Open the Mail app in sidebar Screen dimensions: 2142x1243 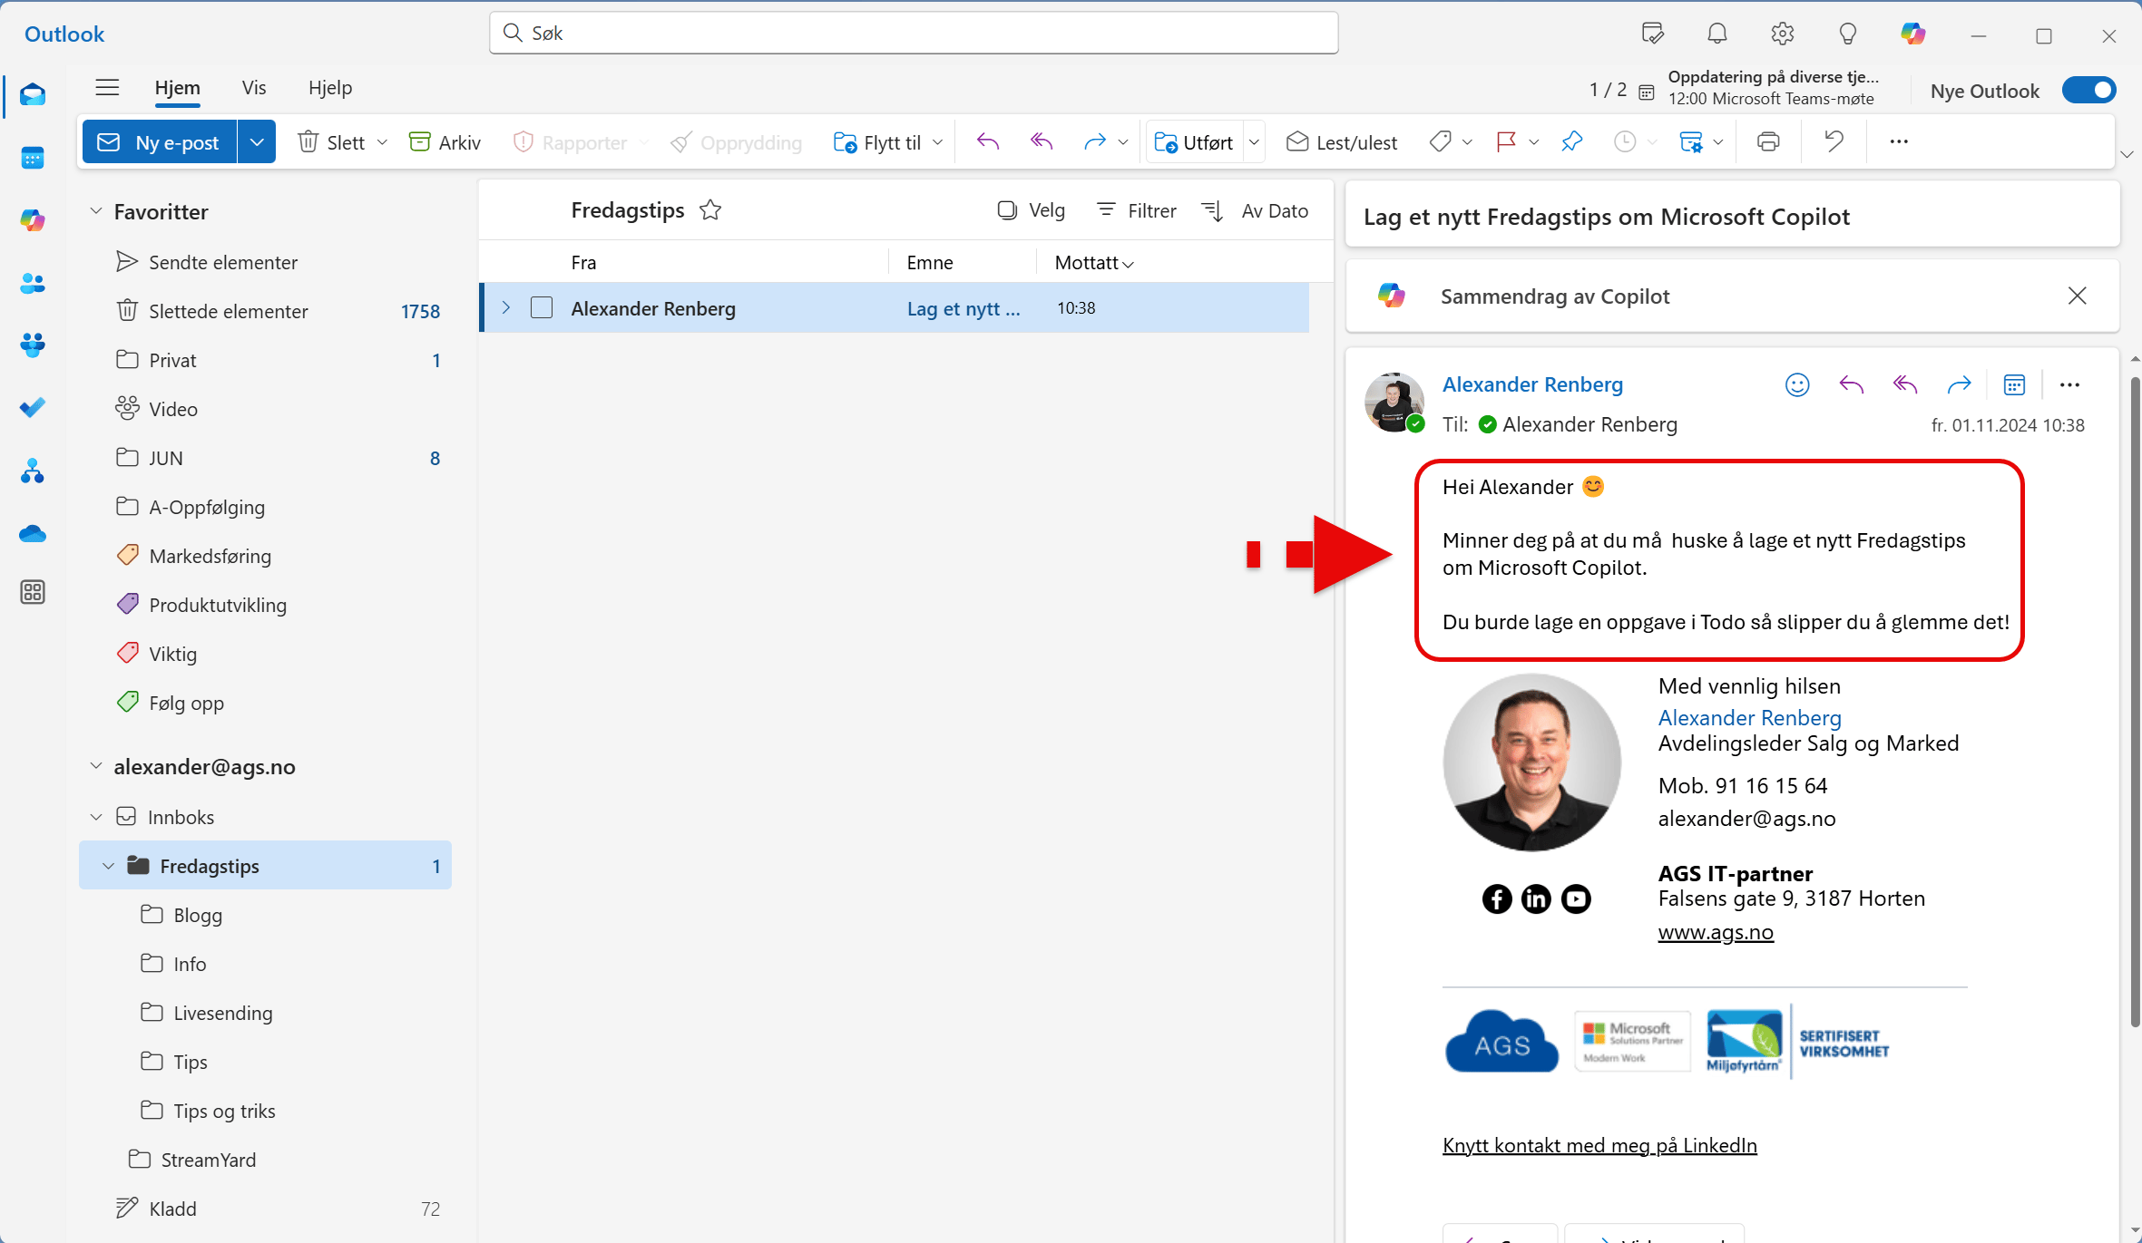coord(33,95)
